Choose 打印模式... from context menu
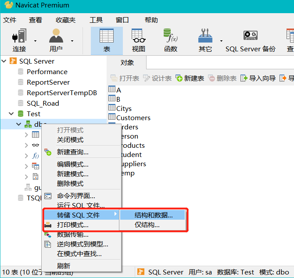Image resolution: width=294 pixels, height=278 pixels. (x=73, y=225)
